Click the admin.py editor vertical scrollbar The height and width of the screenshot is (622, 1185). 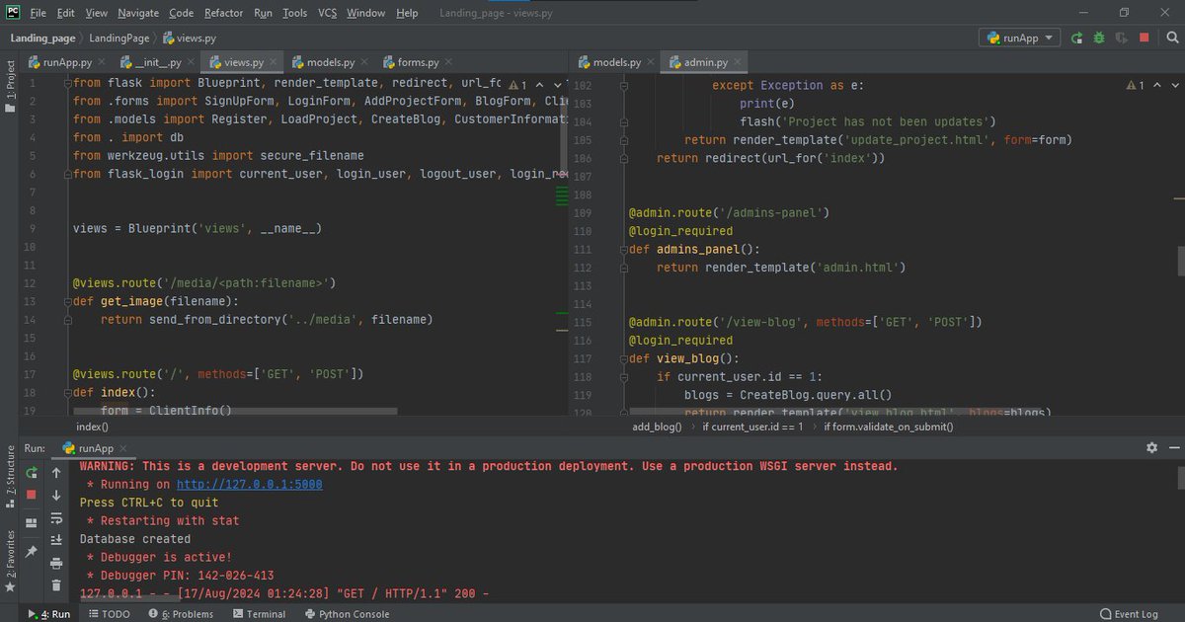[1180, 260]
